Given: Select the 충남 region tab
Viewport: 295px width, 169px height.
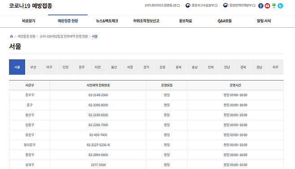Looking at the screenshot, I should (195, 67).
